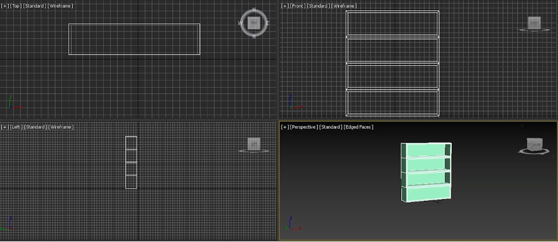Click the ViewCube in the Left viewport
Image resolution: width=558 pixels, height=242 pixels.
pyautogui.click(x=254, y=144)
